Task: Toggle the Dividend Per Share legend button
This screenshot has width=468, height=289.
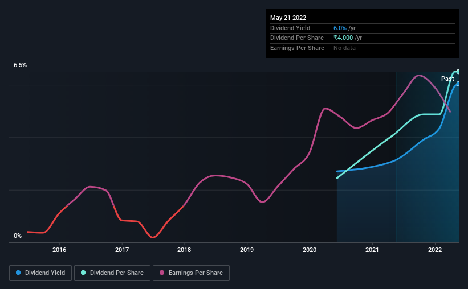Action: click(112, 273)
